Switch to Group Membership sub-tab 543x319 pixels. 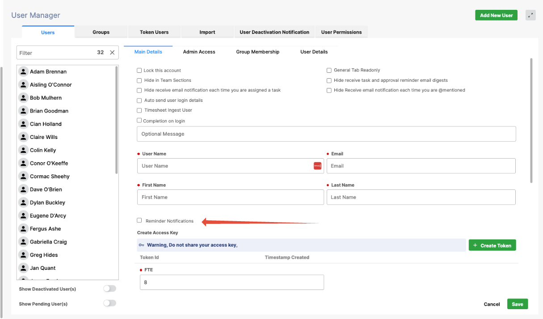(258, 52)
